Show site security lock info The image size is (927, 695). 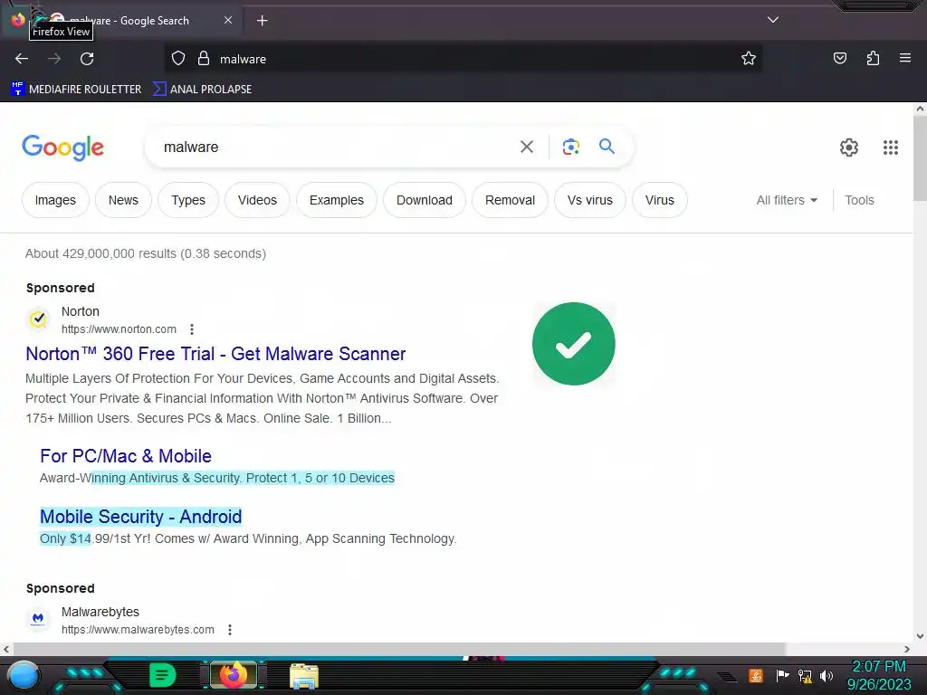click(204, 59)
